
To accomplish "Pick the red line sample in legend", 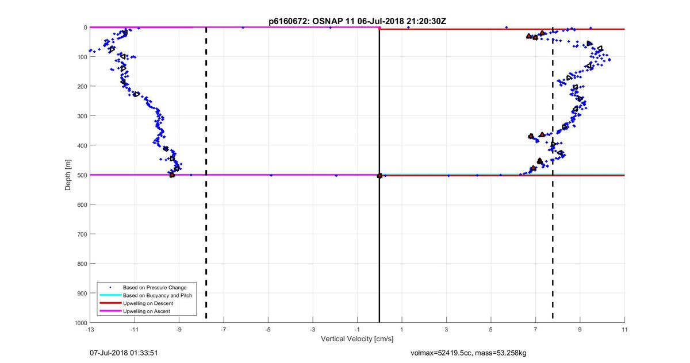I will click(x=110, y=303).
